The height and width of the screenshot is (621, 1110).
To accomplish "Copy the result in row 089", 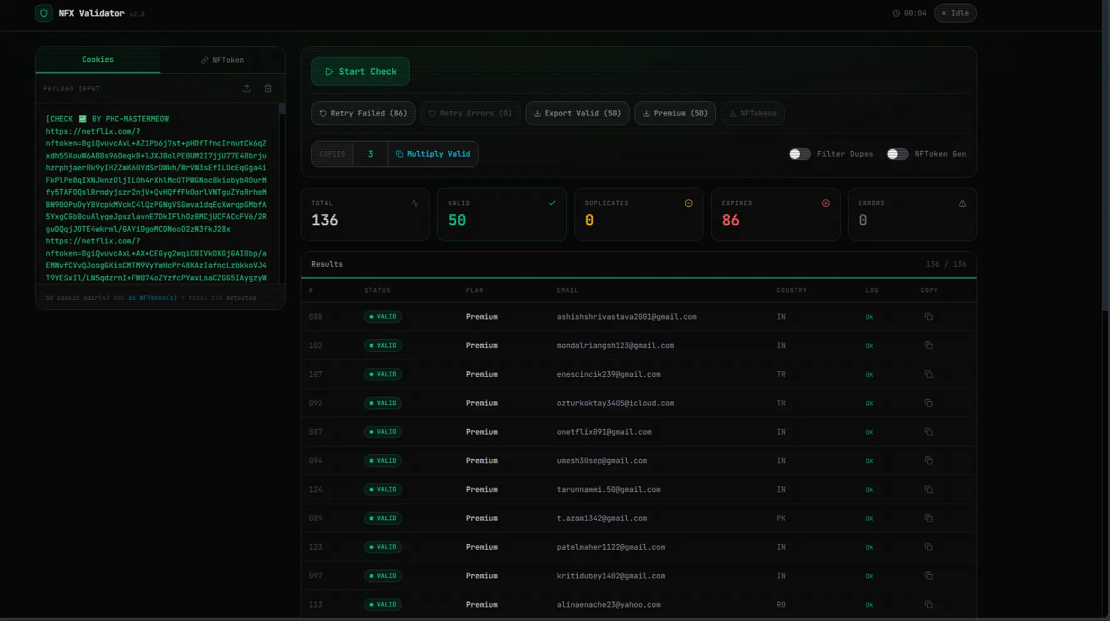I will [928, 518].
